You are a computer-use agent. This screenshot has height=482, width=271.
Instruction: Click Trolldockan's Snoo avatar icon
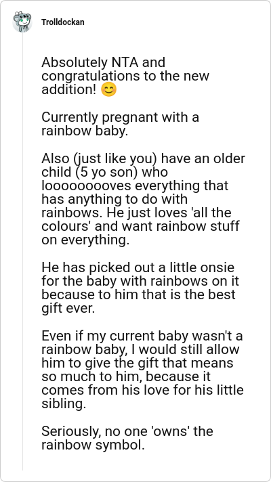(x=22, y=22)
